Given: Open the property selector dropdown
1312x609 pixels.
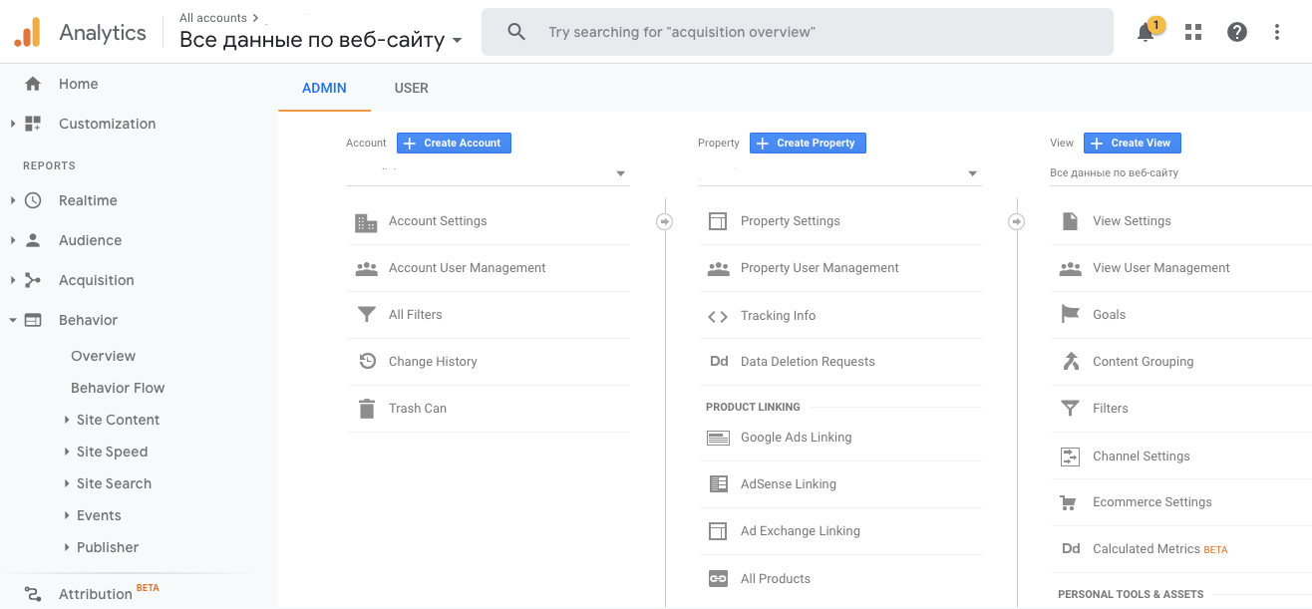Looking at the screenshot, I should click(839, 173).
